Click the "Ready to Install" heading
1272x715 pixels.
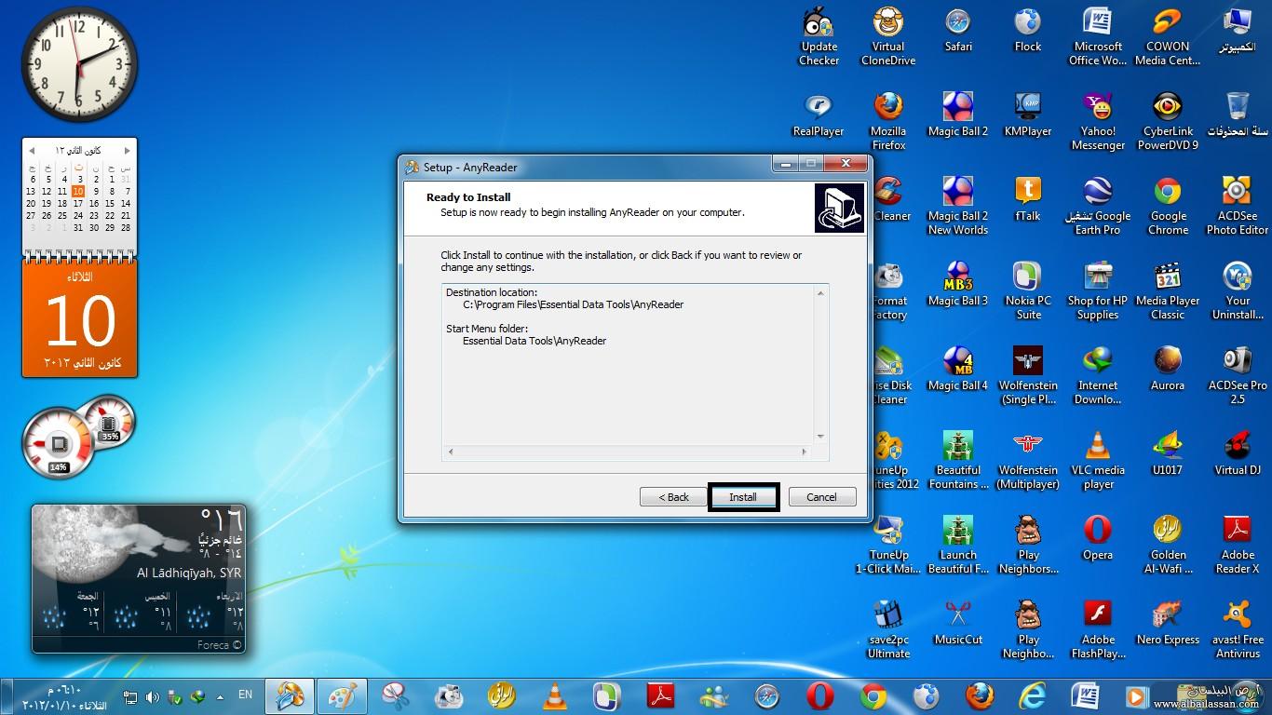[x=468, y=197]
